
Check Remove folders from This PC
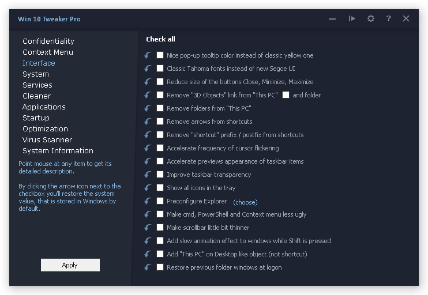[x=160, y=108]
